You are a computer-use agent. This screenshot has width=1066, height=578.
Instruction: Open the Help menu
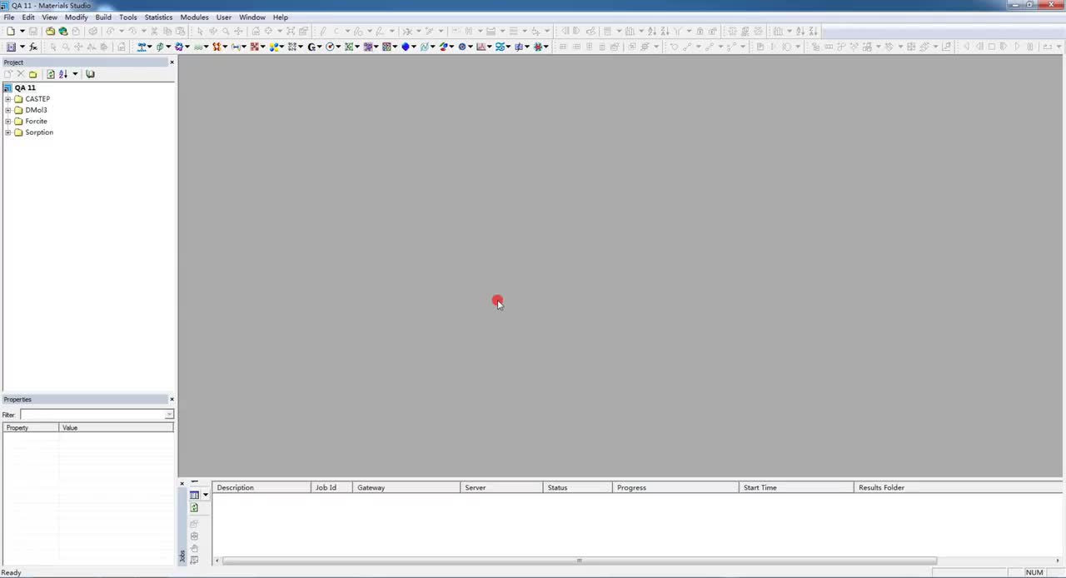281,17
